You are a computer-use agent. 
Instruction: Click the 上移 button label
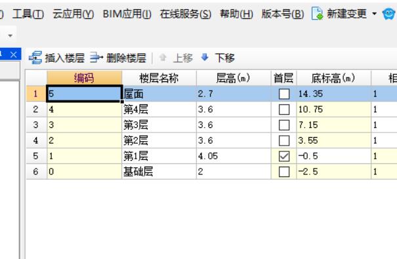pos(183,58)
